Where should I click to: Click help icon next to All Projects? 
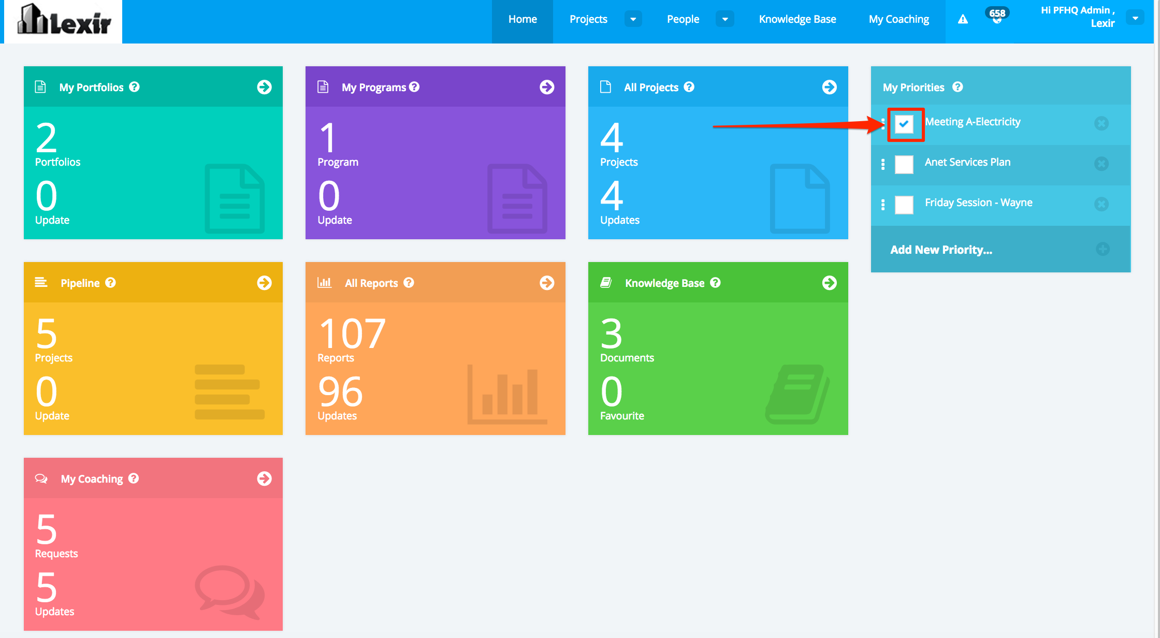click(689, 87)
